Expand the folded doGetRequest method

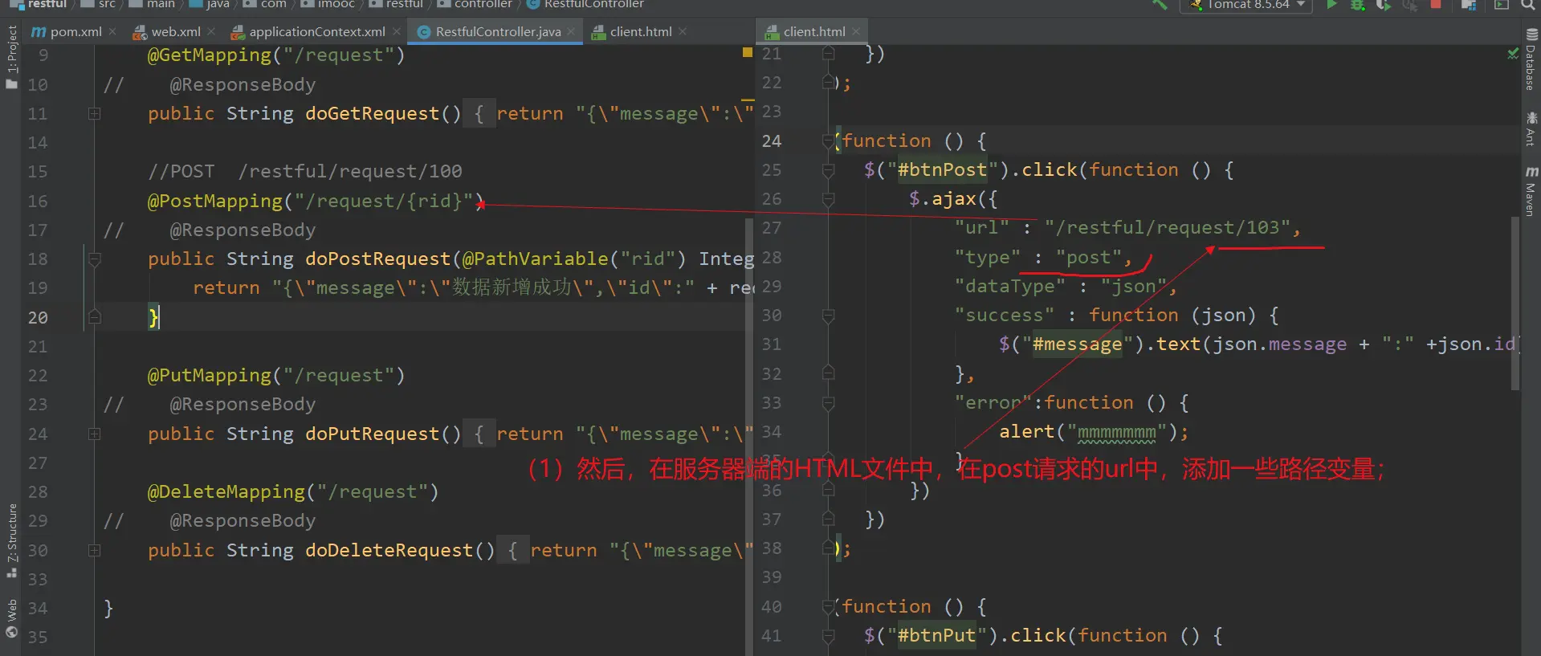tap(94, 113)
